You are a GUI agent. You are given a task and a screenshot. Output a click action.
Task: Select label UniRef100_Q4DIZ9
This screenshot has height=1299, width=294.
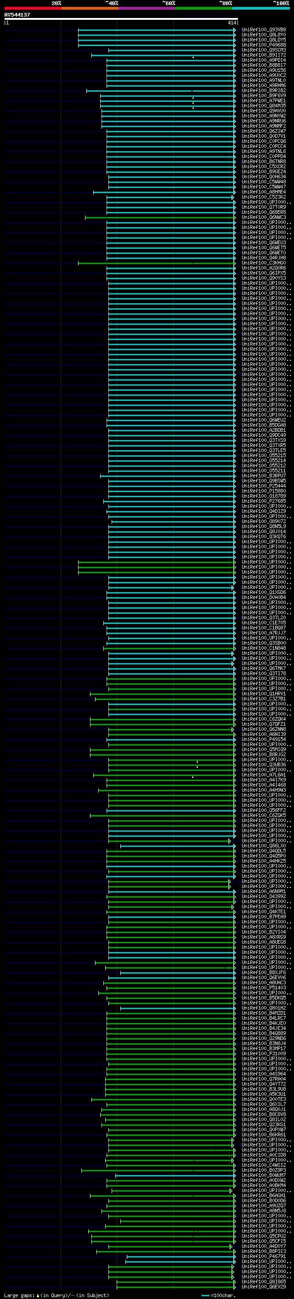(264, 511)
